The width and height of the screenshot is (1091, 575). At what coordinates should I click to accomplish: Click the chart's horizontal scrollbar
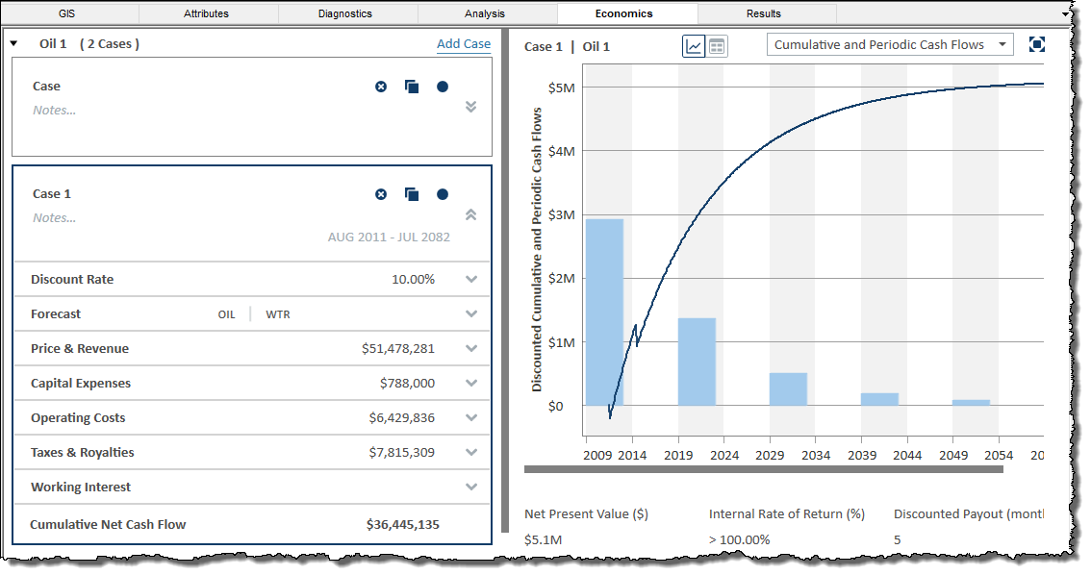click(x=763, y=470)
